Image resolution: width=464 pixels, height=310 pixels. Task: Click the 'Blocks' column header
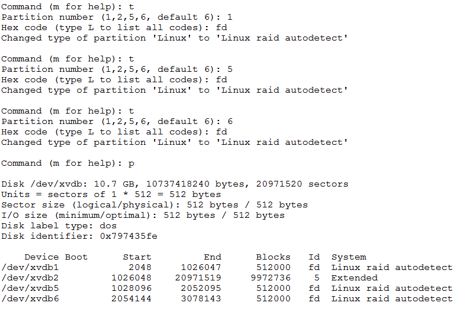point(273,257)
